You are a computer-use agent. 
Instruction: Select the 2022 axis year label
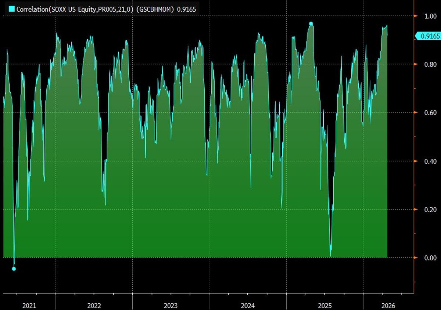94,305
